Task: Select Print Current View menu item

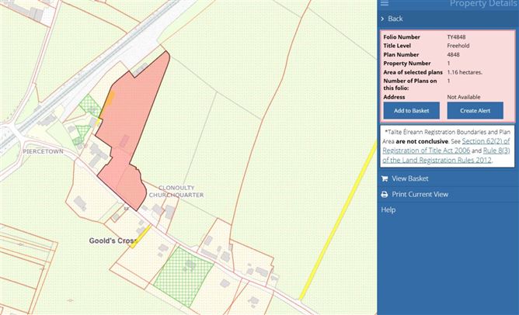Action: [x=420, y=194]
